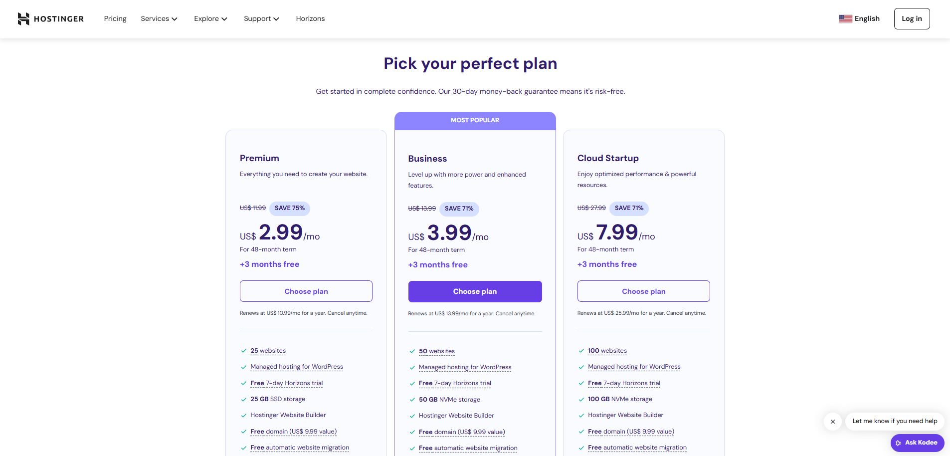The image size is (950, 456).
Task: Open the Ask Kodee chat assistant
Action: (917, 443)
